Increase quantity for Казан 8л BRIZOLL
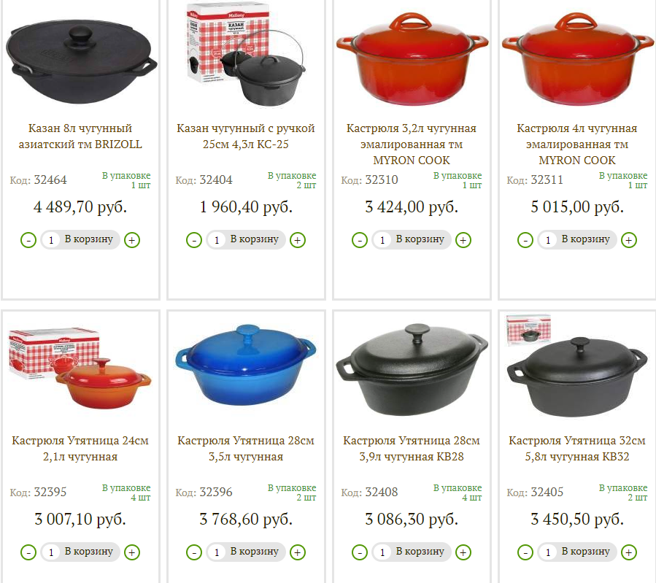The image size is (656, 583). [132, 240]
